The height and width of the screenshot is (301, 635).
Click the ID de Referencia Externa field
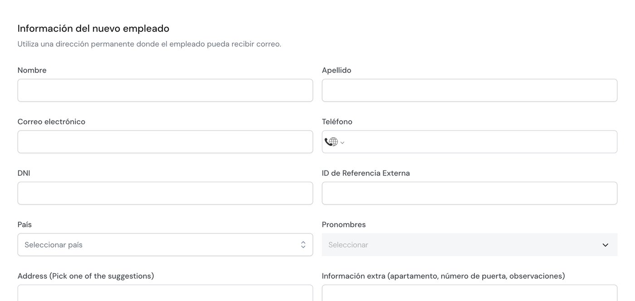pos(469,193)
